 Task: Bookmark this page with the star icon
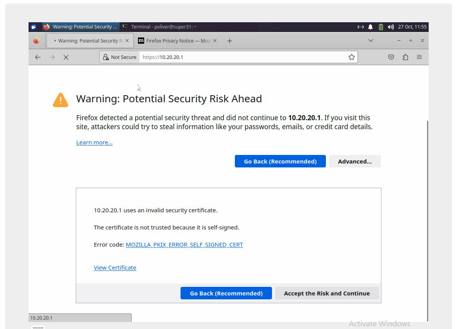pos(351,57)
